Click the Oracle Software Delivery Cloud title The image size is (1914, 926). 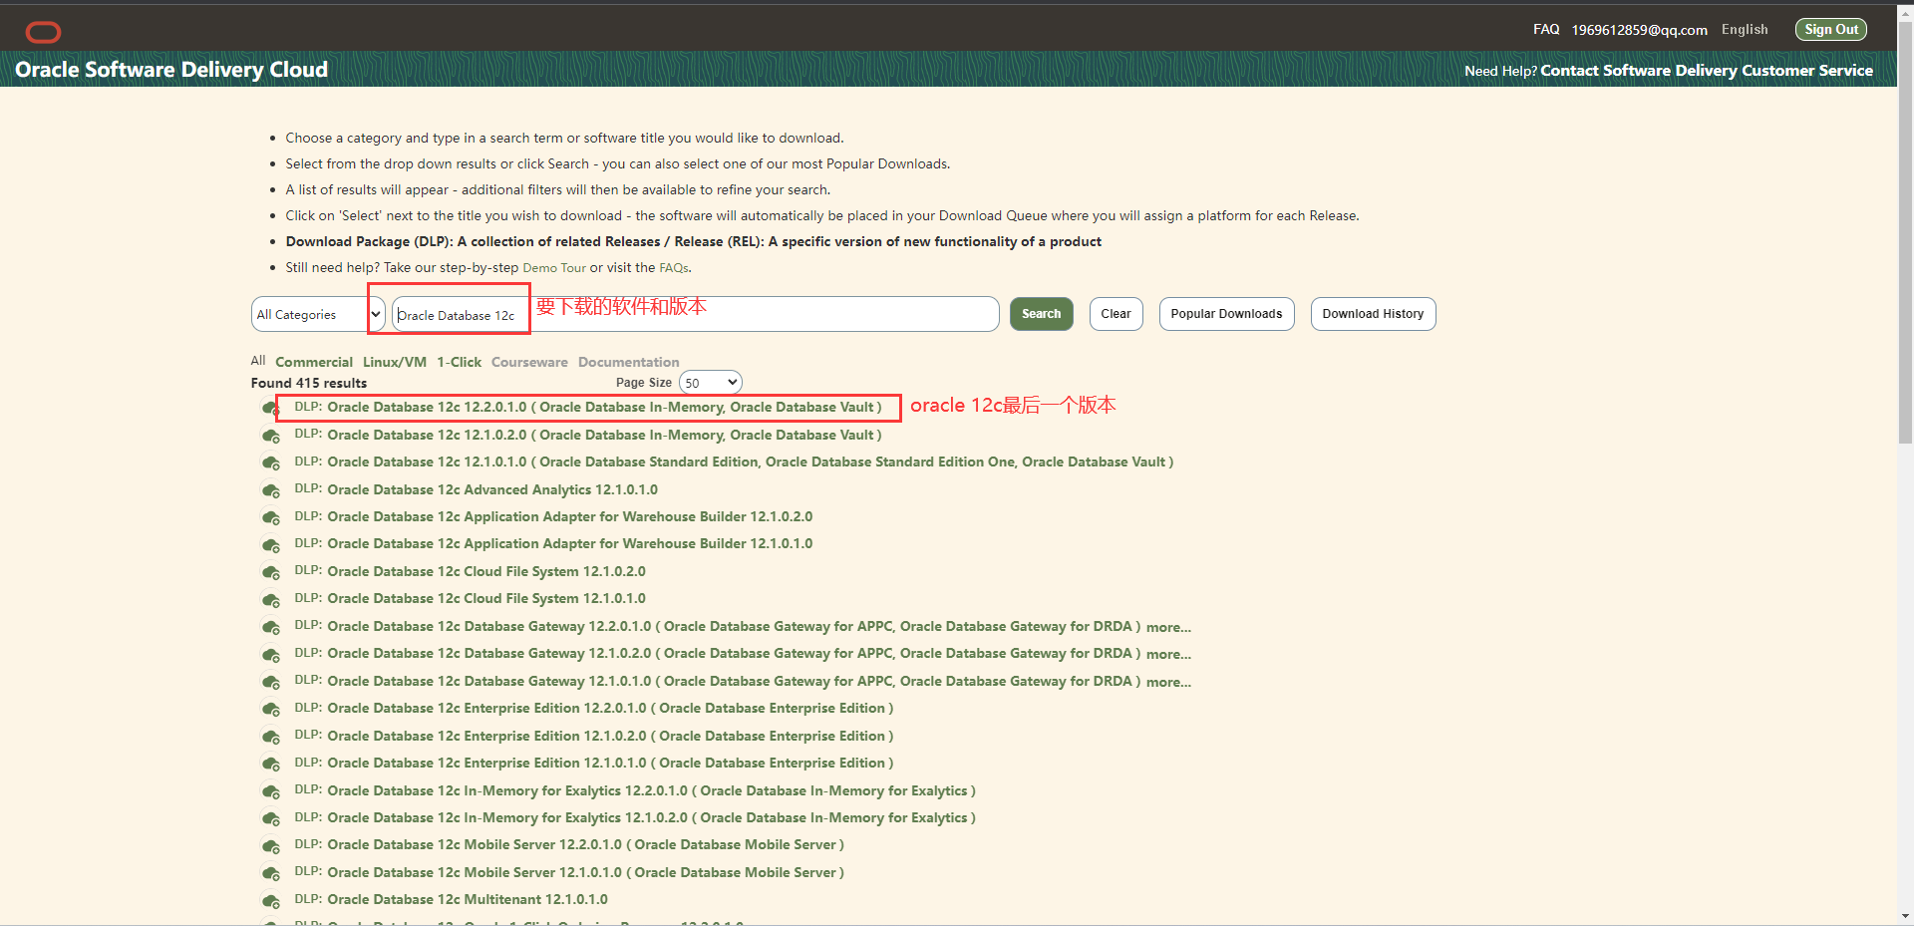pos(171,70)
